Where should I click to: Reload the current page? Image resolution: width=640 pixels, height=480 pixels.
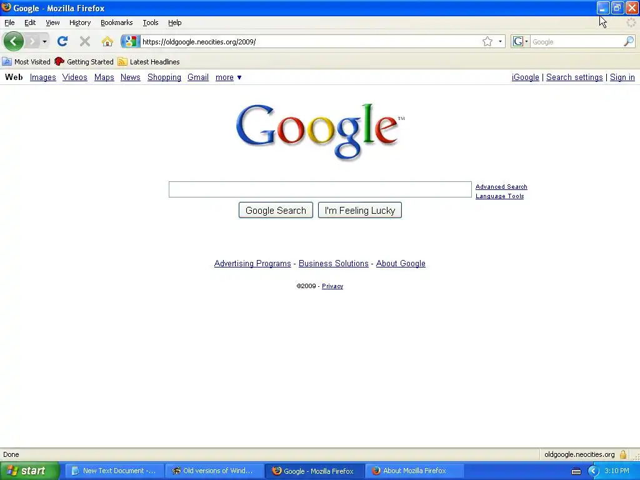coord(62,41)
